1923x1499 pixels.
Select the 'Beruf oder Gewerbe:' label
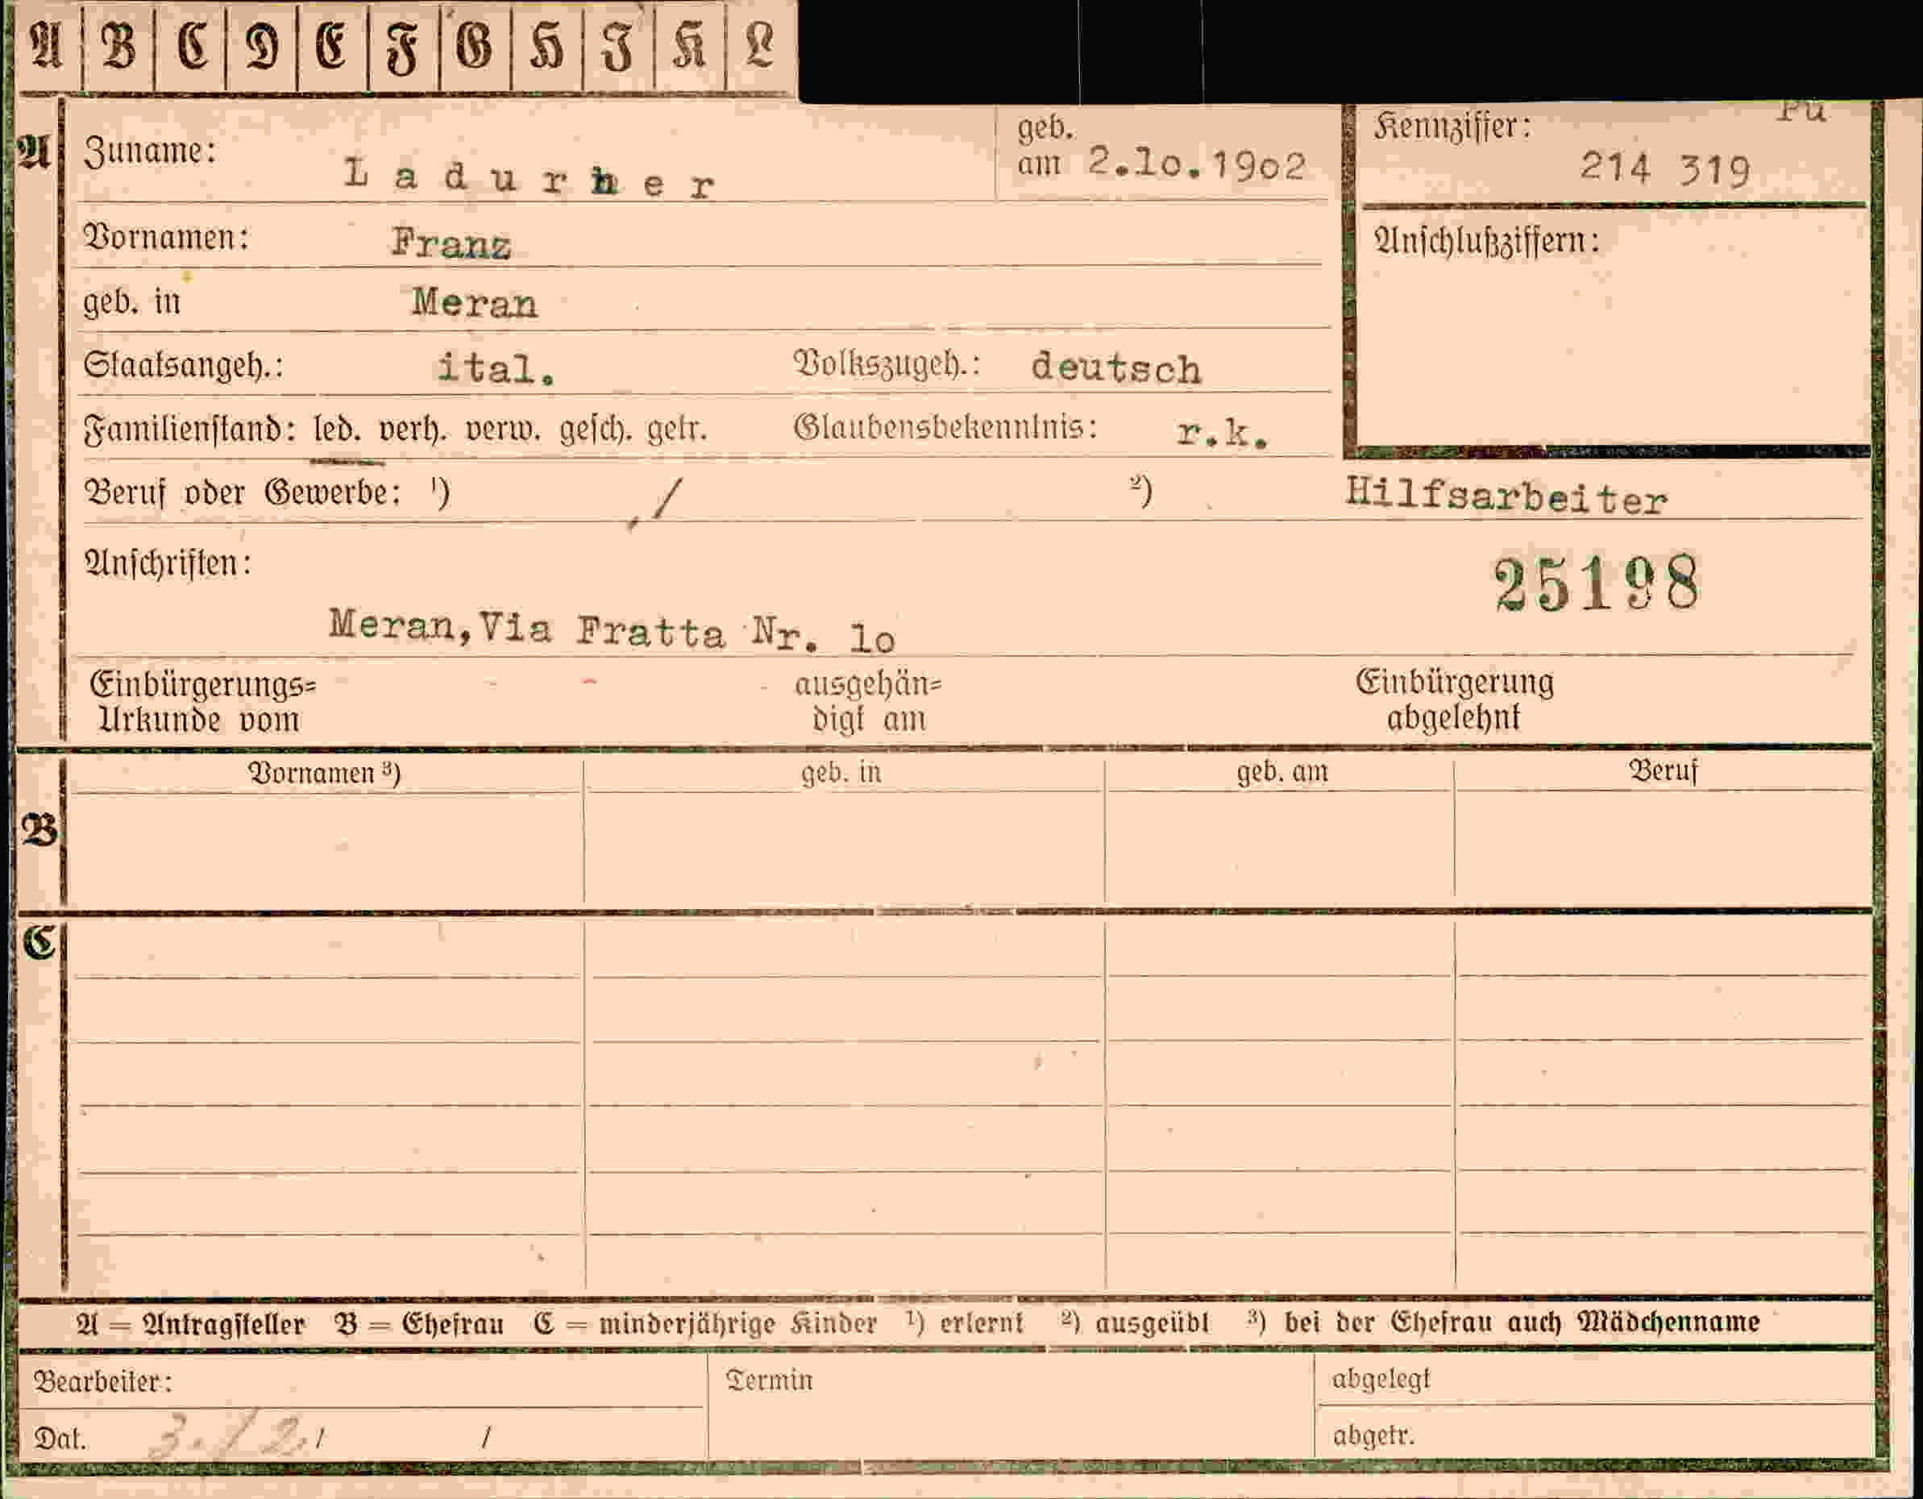point(242,493)
